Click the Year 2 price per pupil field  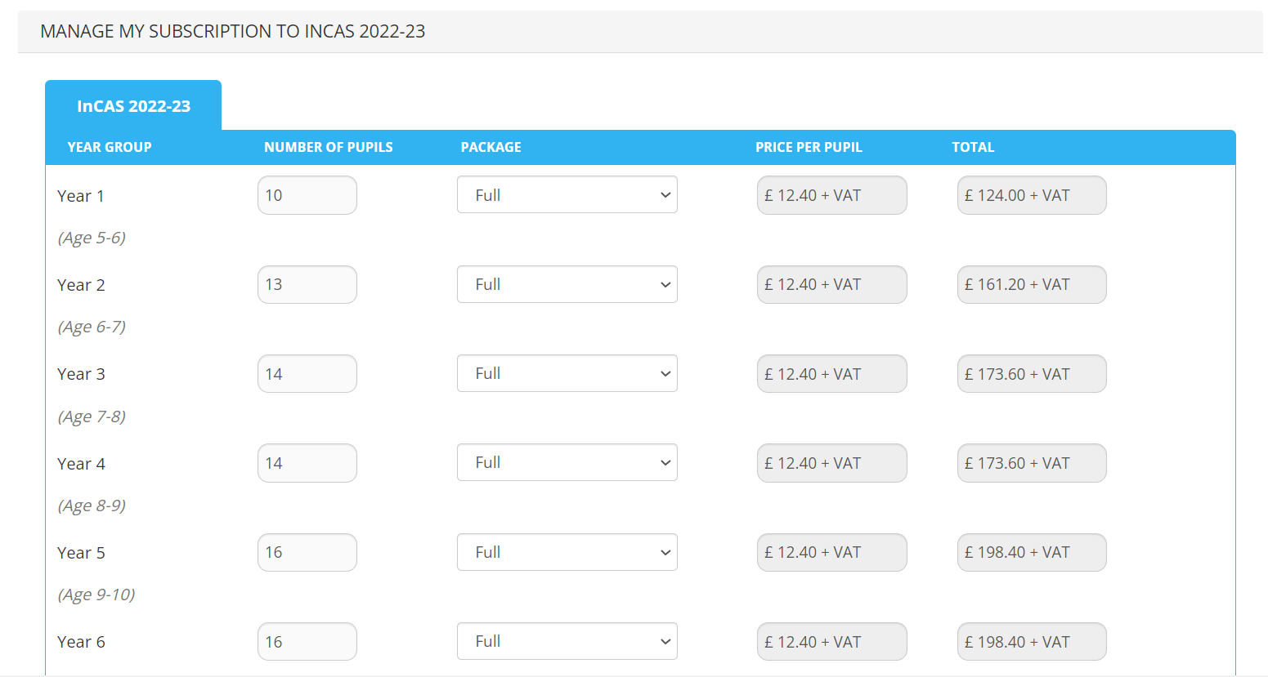pos(832,284)
